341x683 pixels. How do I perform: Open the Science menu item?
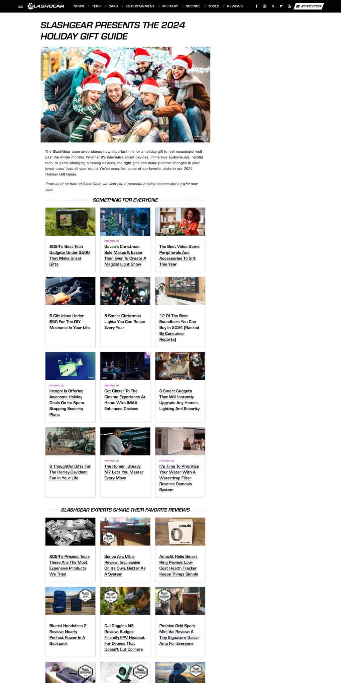[193, 6]
